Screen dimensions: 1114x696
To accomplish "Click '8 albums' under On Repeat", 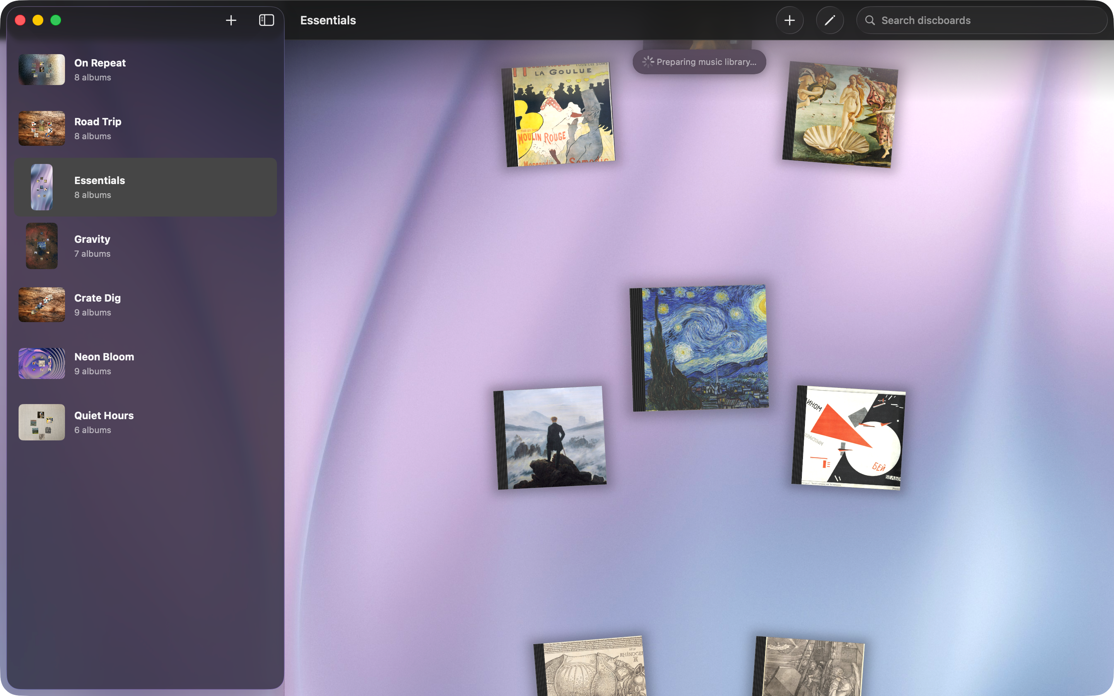I will pos(92,77).
